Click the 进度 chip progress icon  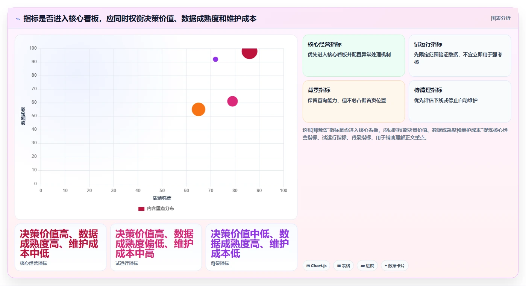click(x=362, y=266)
